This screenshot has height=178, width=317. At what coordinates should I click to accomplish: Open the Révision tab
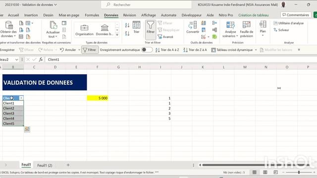[130, 15]
